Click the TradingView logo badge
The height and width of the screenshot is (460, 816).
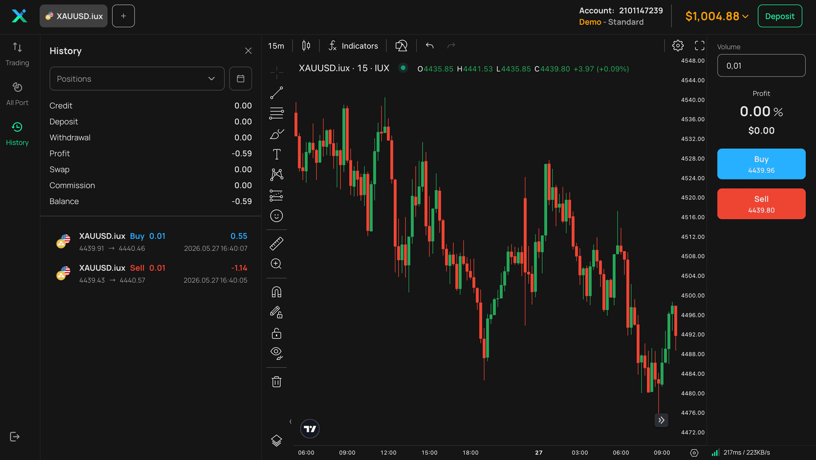click(310, 428)
